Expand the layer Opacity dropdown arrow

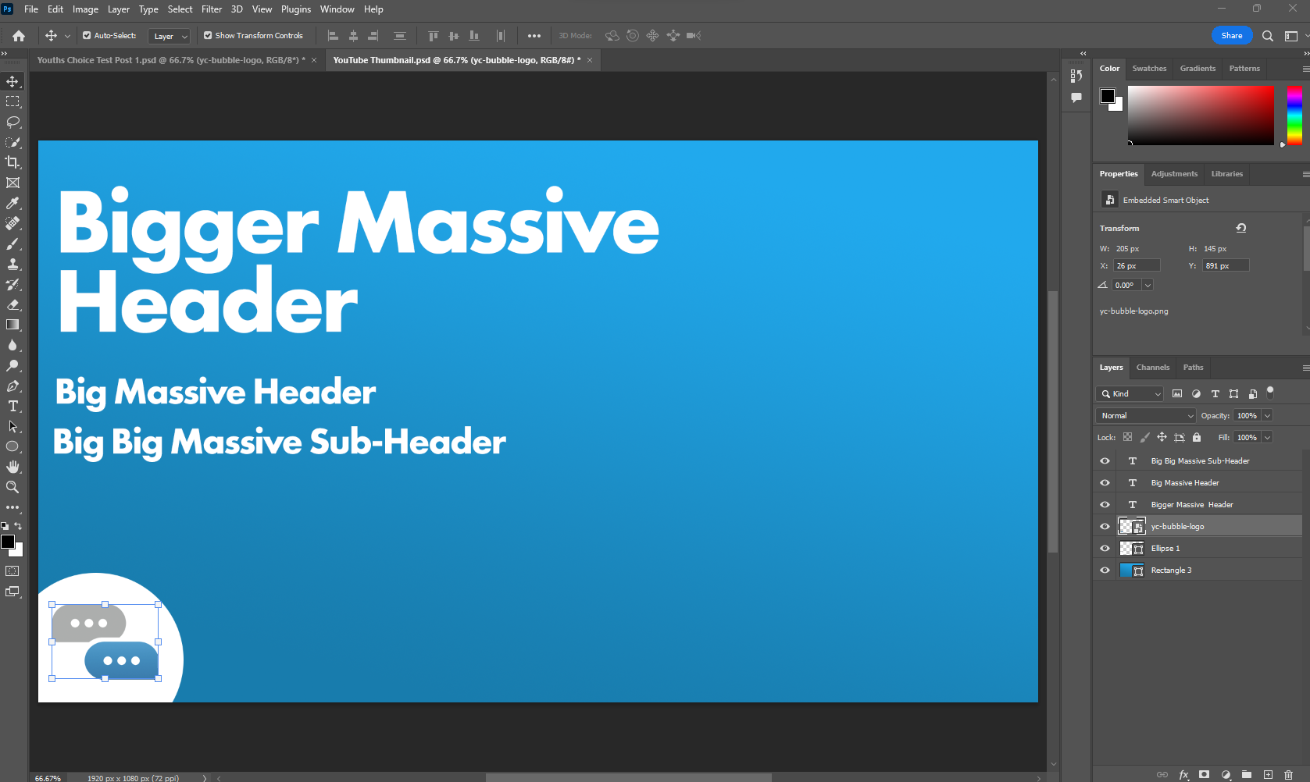[x=1267, y=416]
